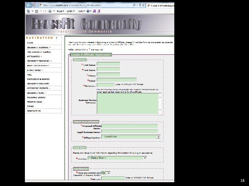Image resolution: width=249 pixels, height=186 pixels.
Task: Click the first OneNote toolbar icon
Action: pos(94,11)
